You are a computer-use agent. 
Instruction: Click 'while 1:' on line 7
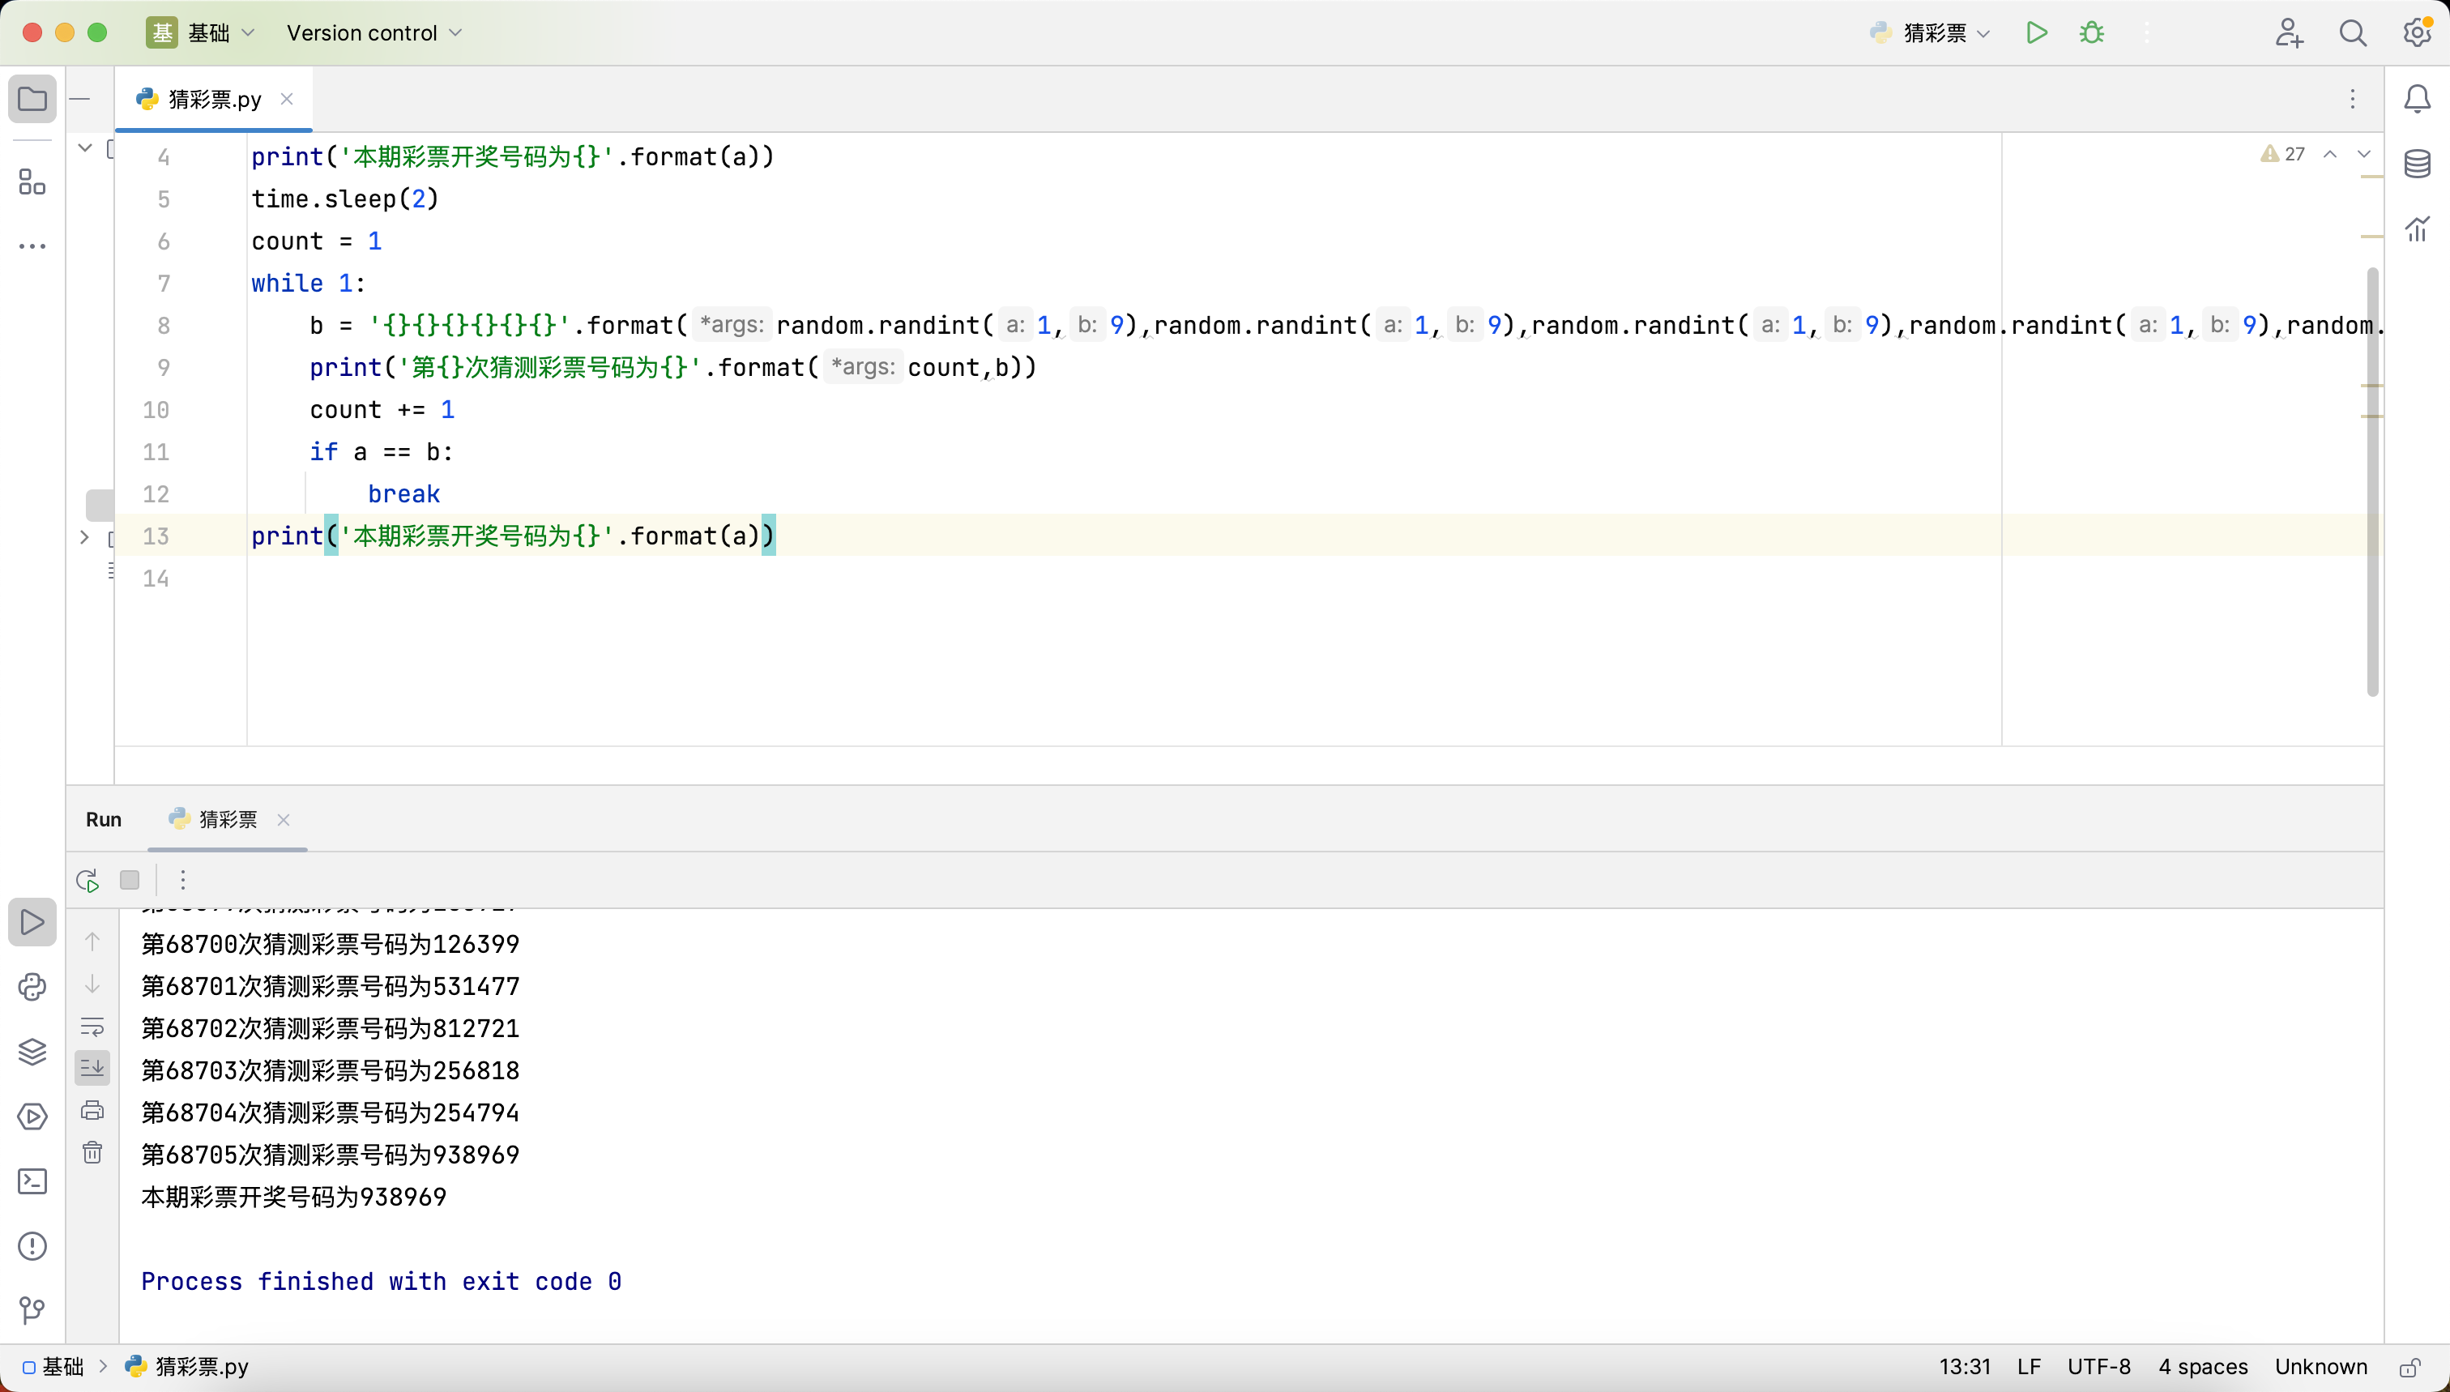308,284
